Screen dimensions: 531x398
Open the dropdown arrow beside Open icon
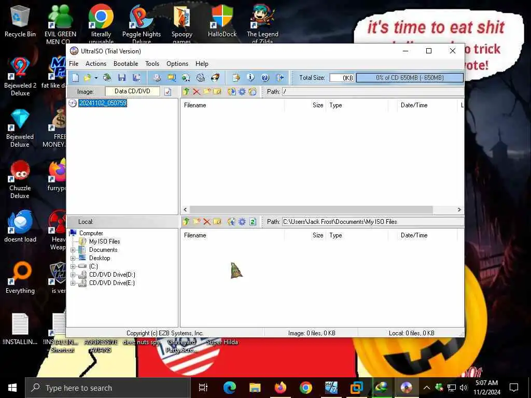click(x=96, y=78)
